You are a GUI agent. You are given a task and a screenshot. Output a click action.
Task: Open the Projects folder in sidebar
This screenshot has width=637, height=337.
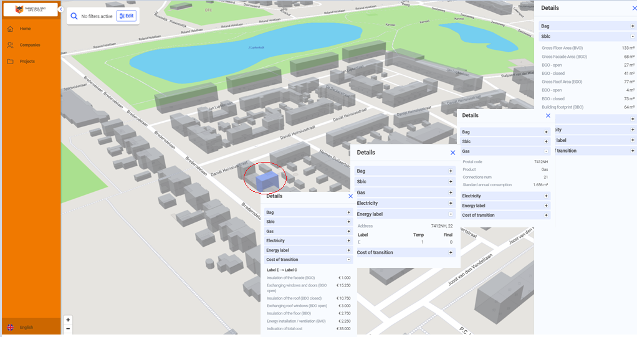[x=27, y=61]
